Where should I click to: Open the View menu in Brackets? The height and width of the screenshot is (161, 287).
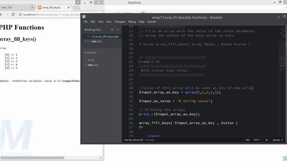[109, 21]
